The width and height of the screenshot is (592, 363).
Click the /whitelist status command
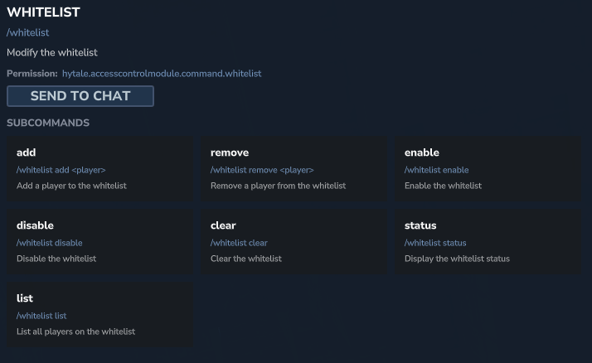click(435, 243)
